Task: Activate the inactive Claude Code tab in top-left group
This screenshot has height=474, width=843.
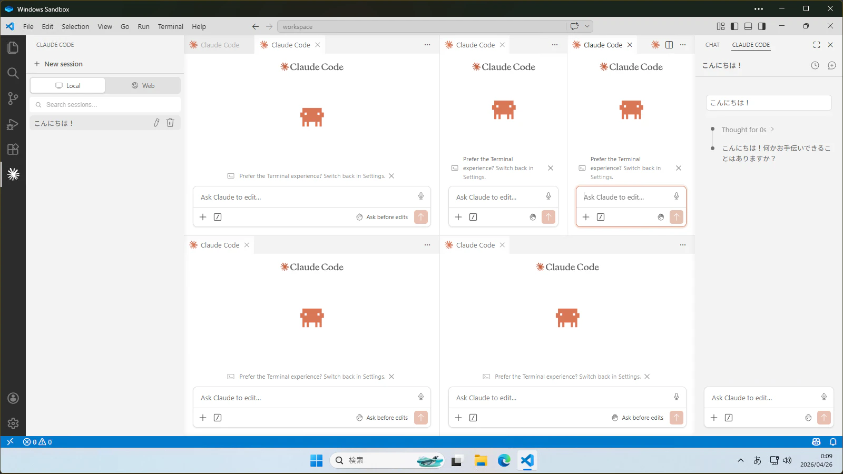Action: [x=219, y=45]
